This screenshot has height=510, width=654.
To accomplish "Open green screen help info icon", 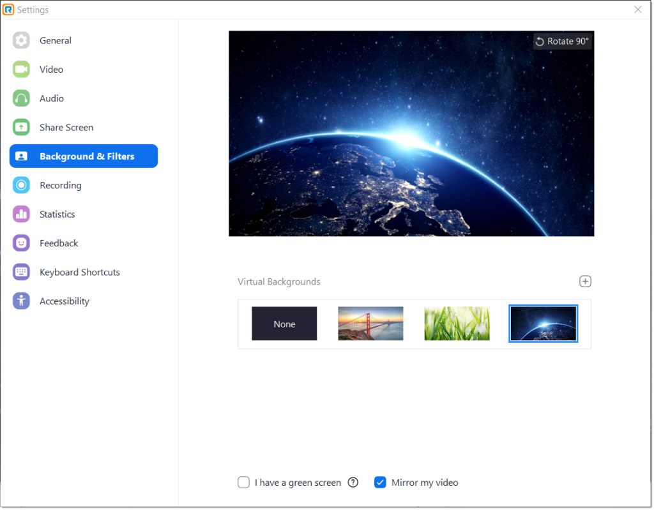I will (353, 483).
